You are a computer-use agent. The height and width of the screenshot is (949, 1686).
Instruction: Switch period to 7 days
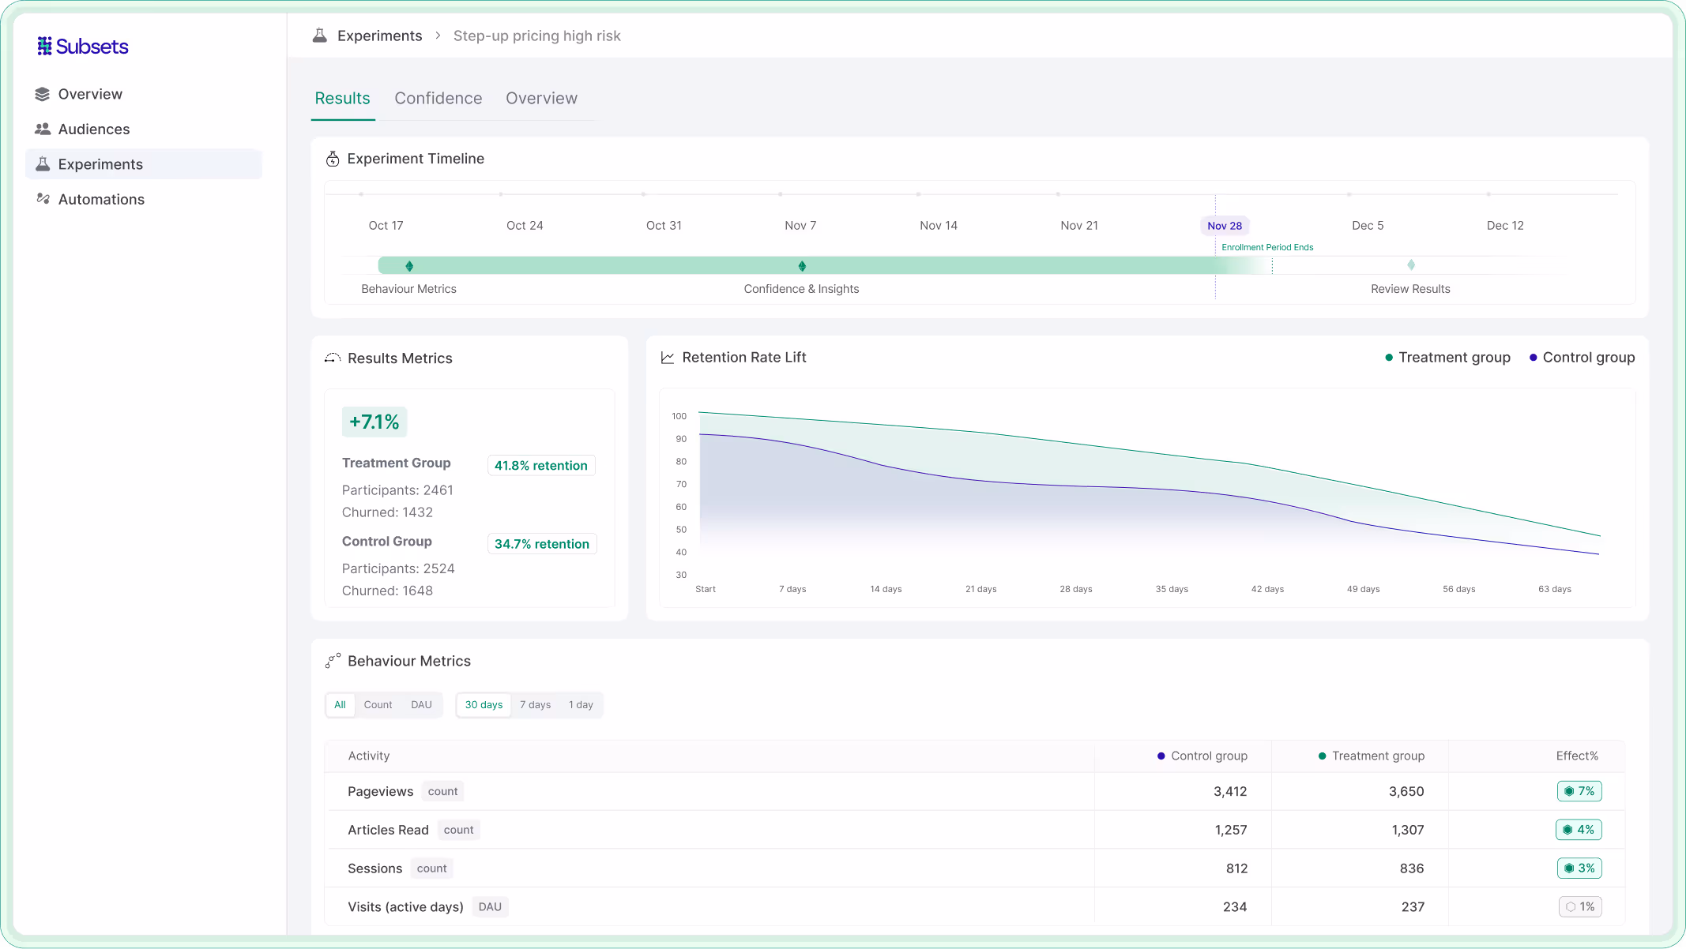pos(535,705)
